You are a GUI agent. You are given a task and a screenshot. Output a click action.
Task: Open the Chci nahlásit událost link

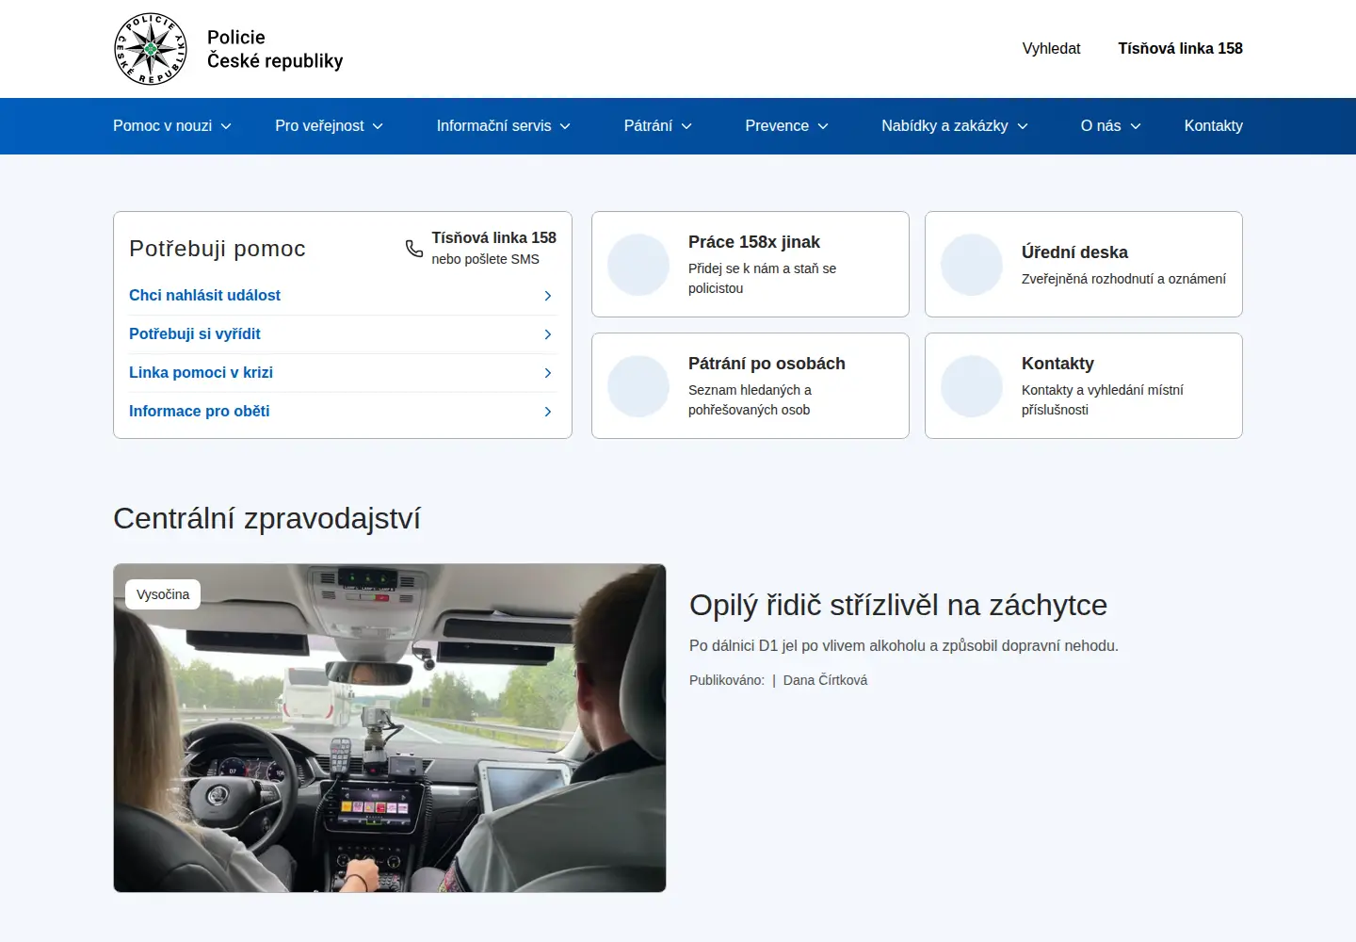pos(204,296)
